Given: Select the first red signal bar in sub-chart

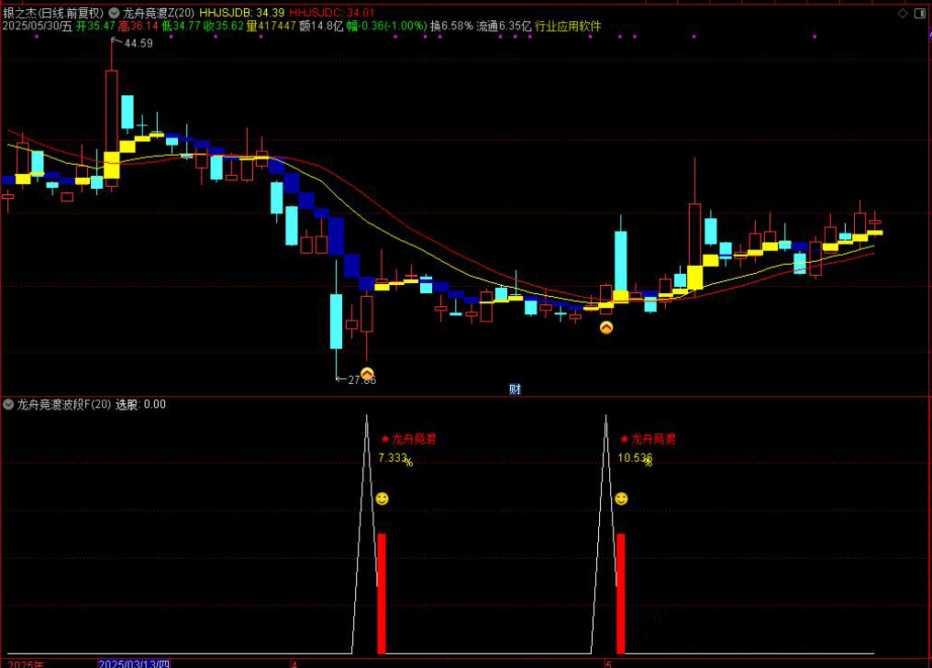Looking at the screenshot, I should 382,593.
